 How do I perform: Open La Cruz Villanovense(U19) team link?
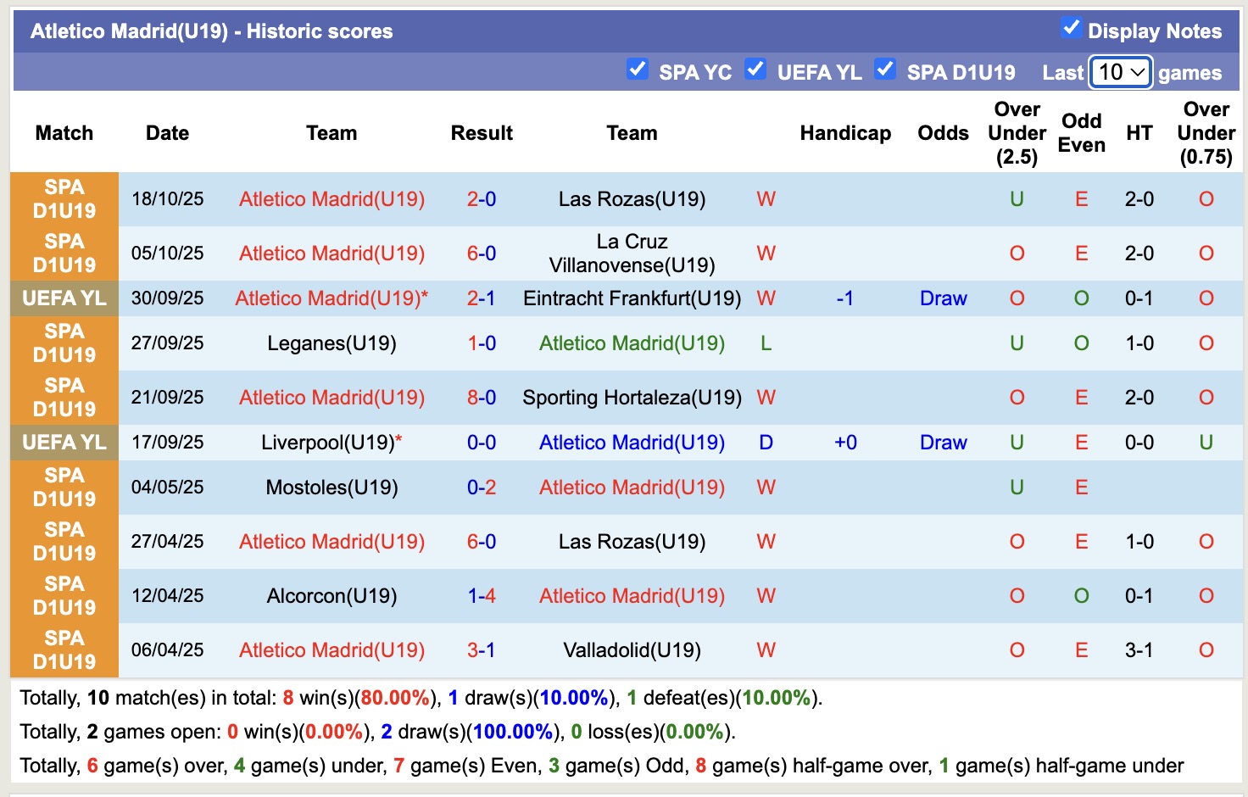(632, 254)
